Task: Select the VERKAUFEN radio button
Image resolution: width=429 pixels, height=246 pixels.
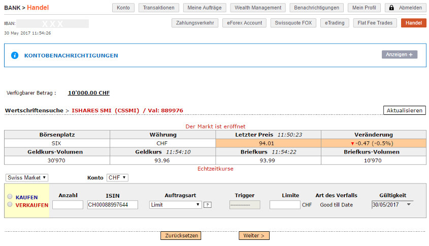Action: 10,205
